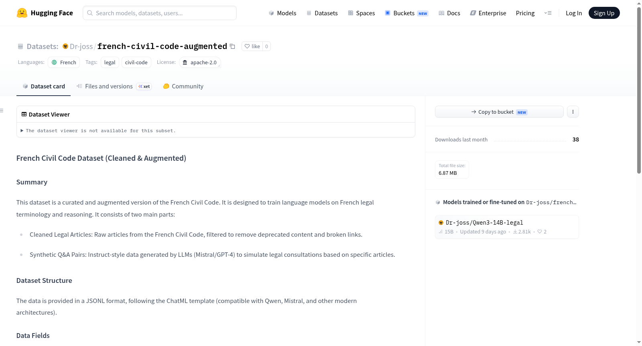Open the Datasets nav item
This screenshot has width=642, height=346.
tap(322, 13)
